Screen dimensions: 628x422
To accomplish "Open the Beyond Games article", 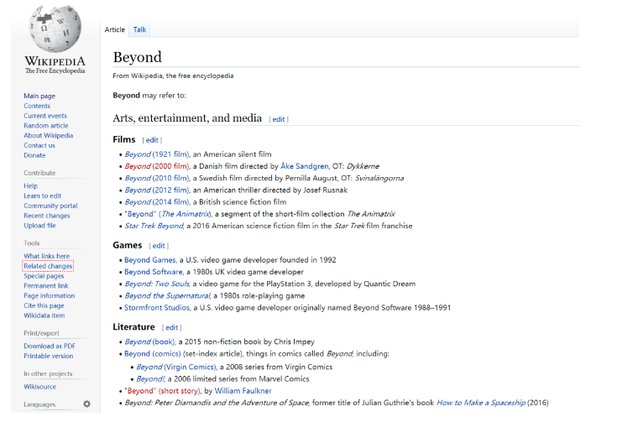I will point(149,260).
